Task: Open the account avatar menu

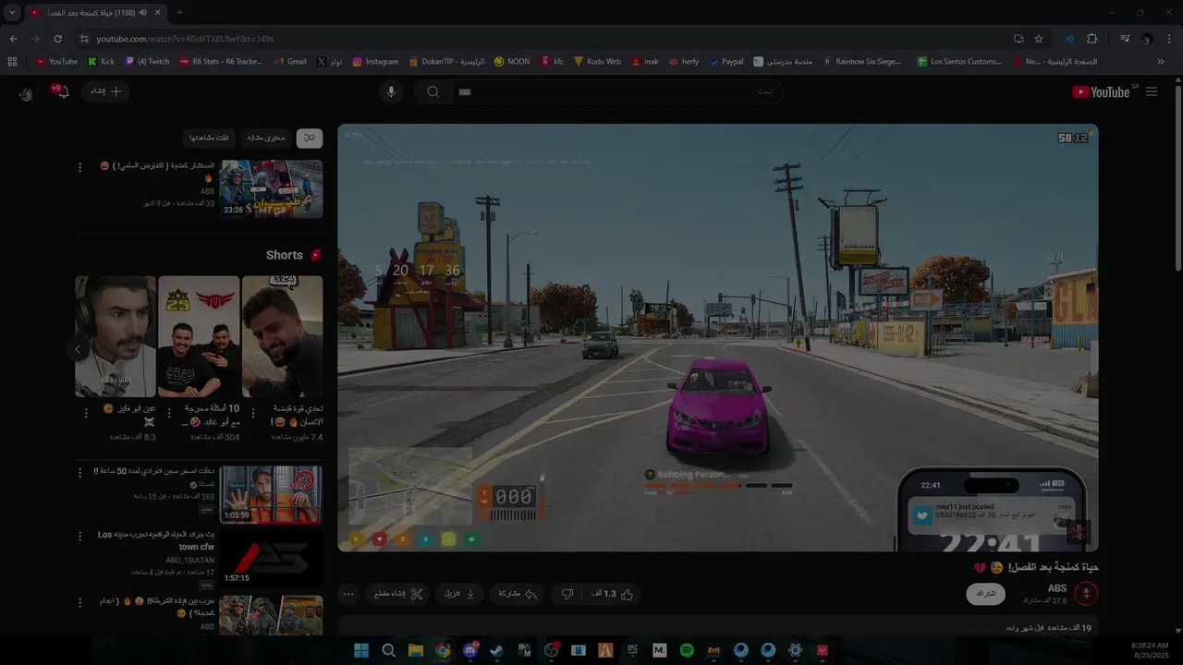Action: (x=26, y=92)
